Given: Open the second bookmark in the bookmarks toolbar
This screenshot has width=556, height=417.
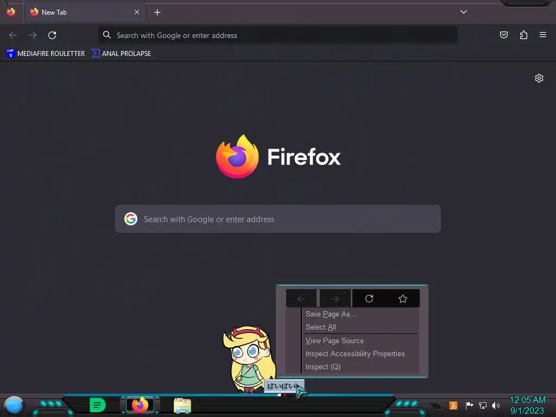Looking at the screenshot, I should pyautogui.click(x=121, y=54).
